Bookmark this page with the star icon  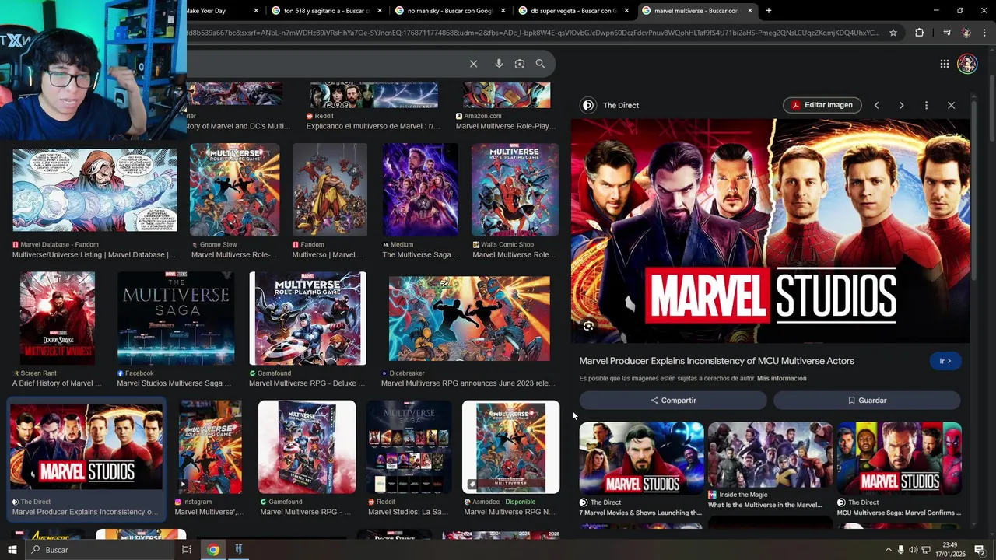point(893,33)
